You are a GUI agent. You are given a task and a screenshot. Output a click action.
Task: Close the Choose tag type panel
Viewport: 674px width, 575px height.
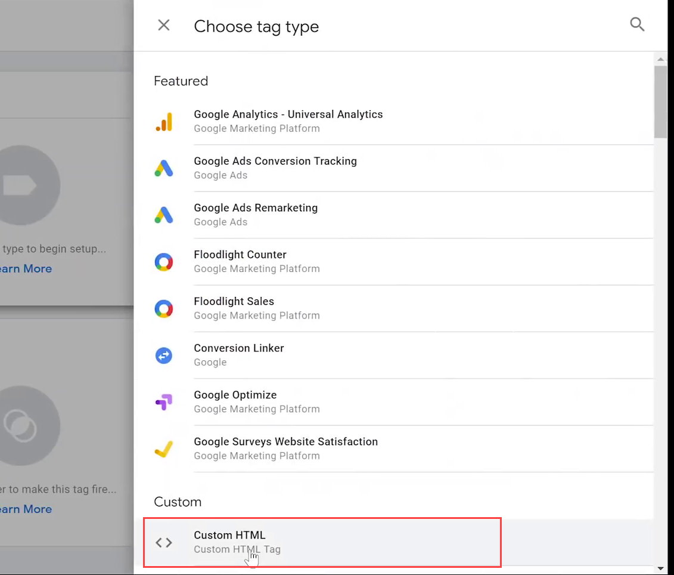click(164, 26)
